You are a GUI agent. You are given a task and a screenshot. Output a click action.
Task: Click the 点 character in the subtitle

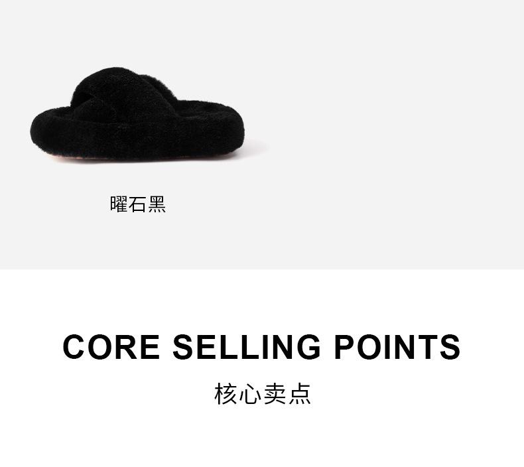click(x=300, y=393)
